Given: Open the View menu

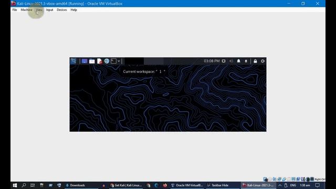Looking at the screenshot, I should (x=39, y=10).
